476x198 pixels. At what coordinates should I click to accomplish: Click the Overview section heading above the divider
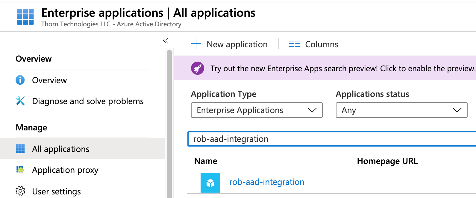point(34,59)
